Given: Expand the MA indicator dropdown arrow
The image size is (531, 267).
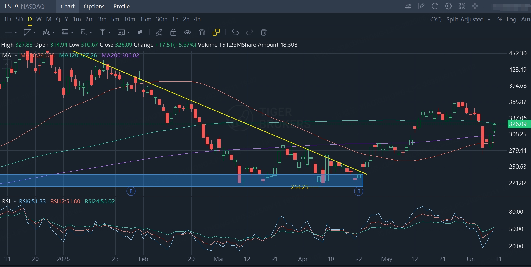Looking at the screenshot, I should pos(16,56).
